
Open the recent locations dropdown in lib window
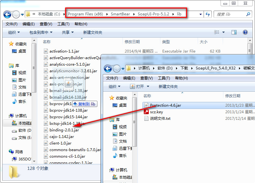pyautogui.click(x=23, y=15)
